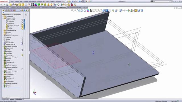
Task: Click the Undo arrow icon in the top toolbar
Action: click(80, 1)
